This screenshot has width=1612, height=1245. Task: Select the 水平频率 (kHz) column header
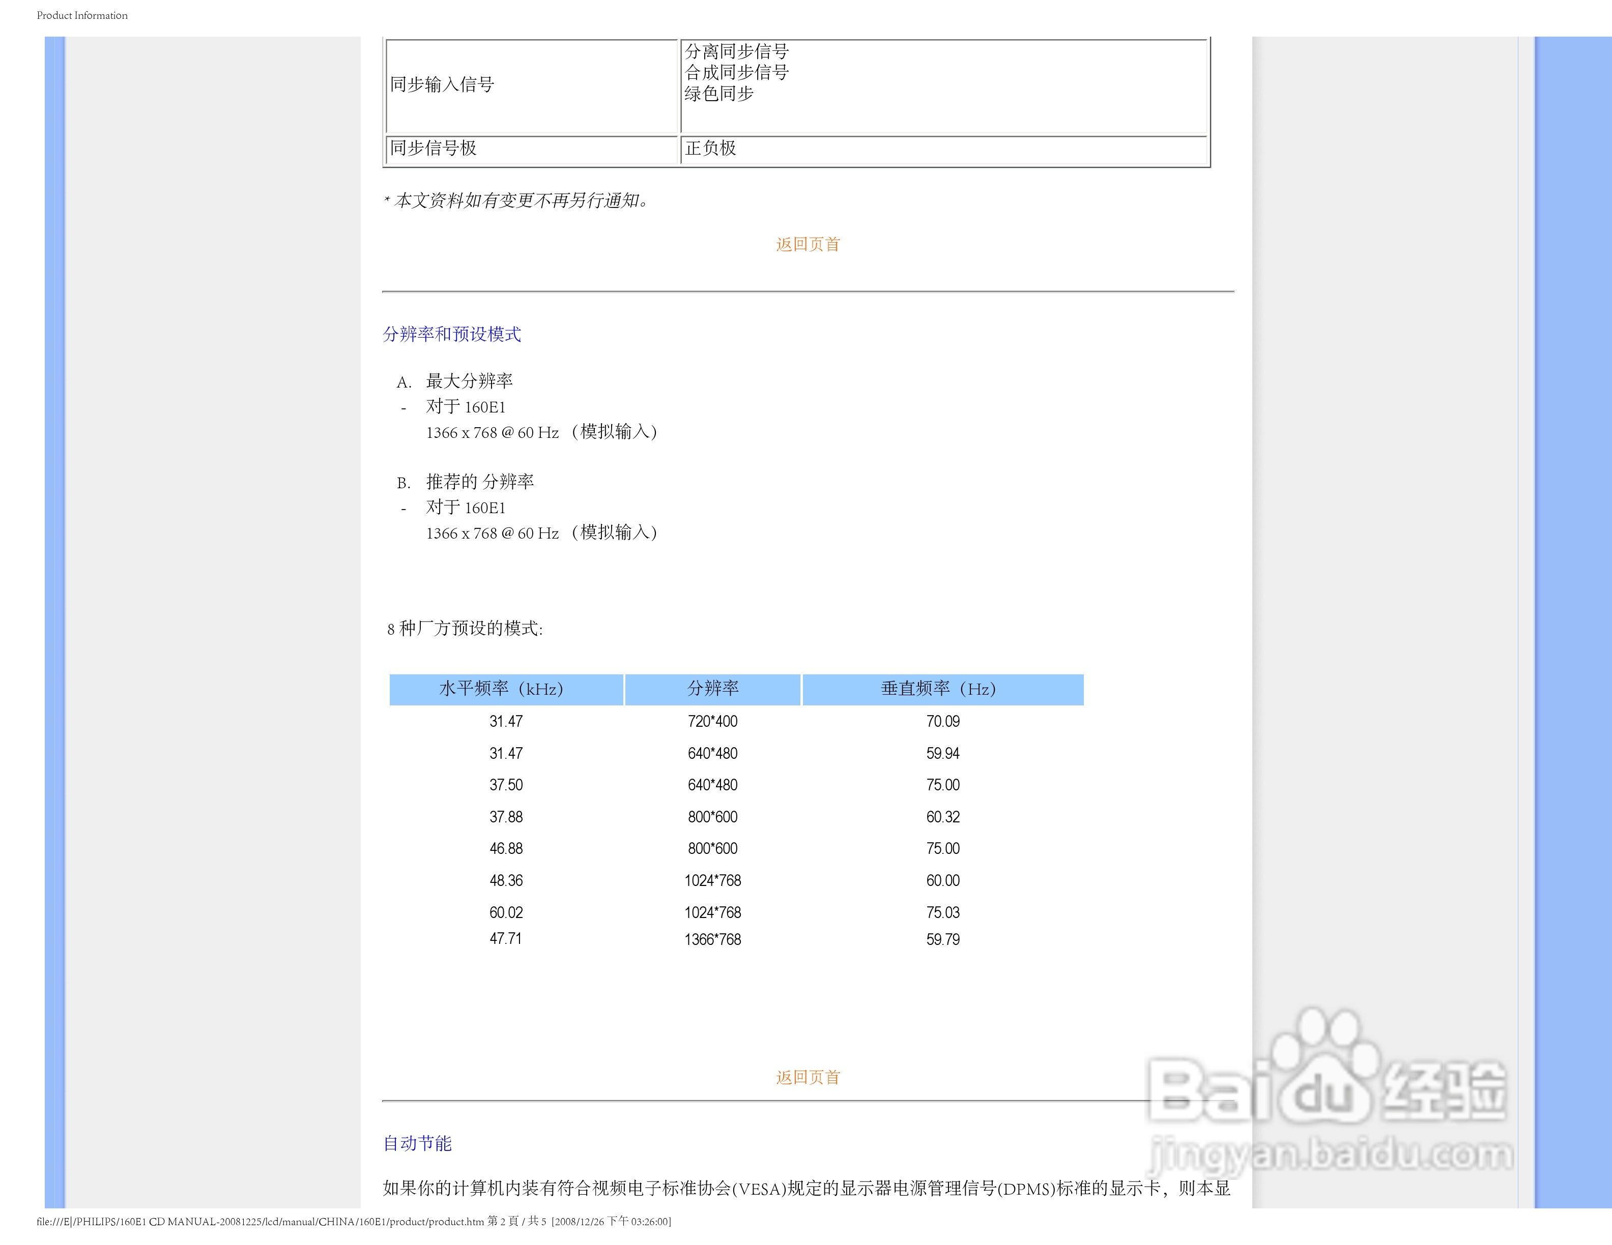503,689
